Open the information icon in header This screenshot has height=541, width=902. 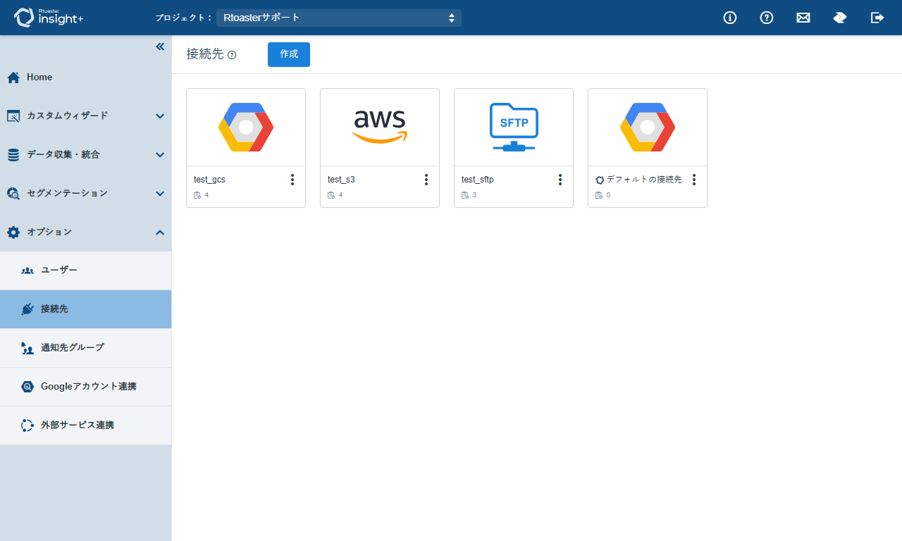pyautogui.click(x=730, y=18)
